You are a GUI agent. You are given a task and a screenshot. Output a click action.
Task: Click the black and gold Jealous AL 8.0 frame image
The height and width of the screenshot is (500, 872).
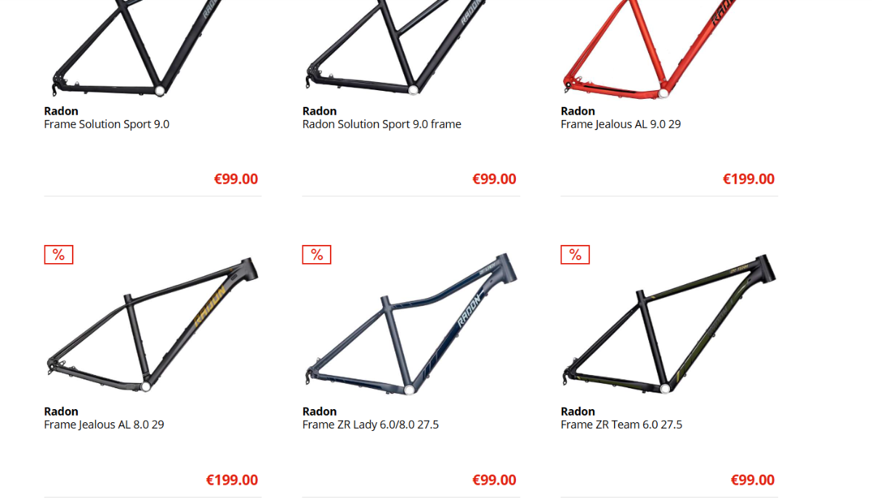pos(151,325)
